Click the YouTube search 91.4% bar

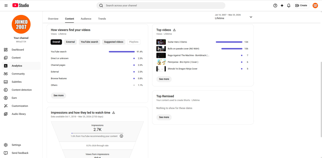[x=122, y=52]
